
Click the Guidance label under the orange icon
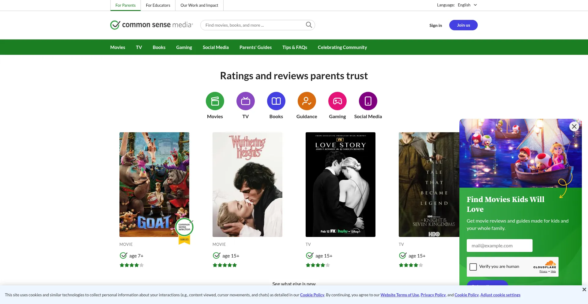[307, 116]
